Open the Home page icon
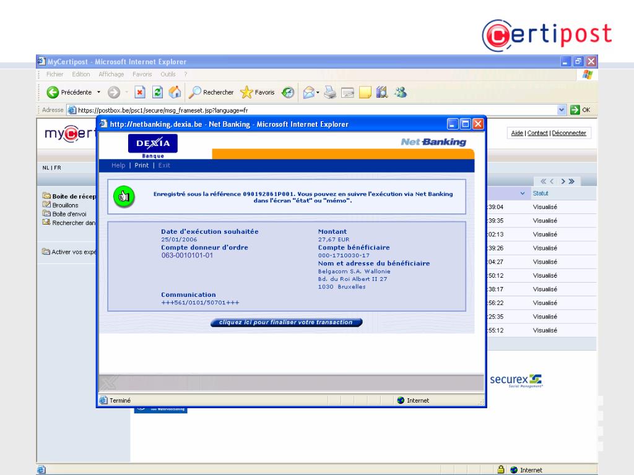 (x=175, y=93)
